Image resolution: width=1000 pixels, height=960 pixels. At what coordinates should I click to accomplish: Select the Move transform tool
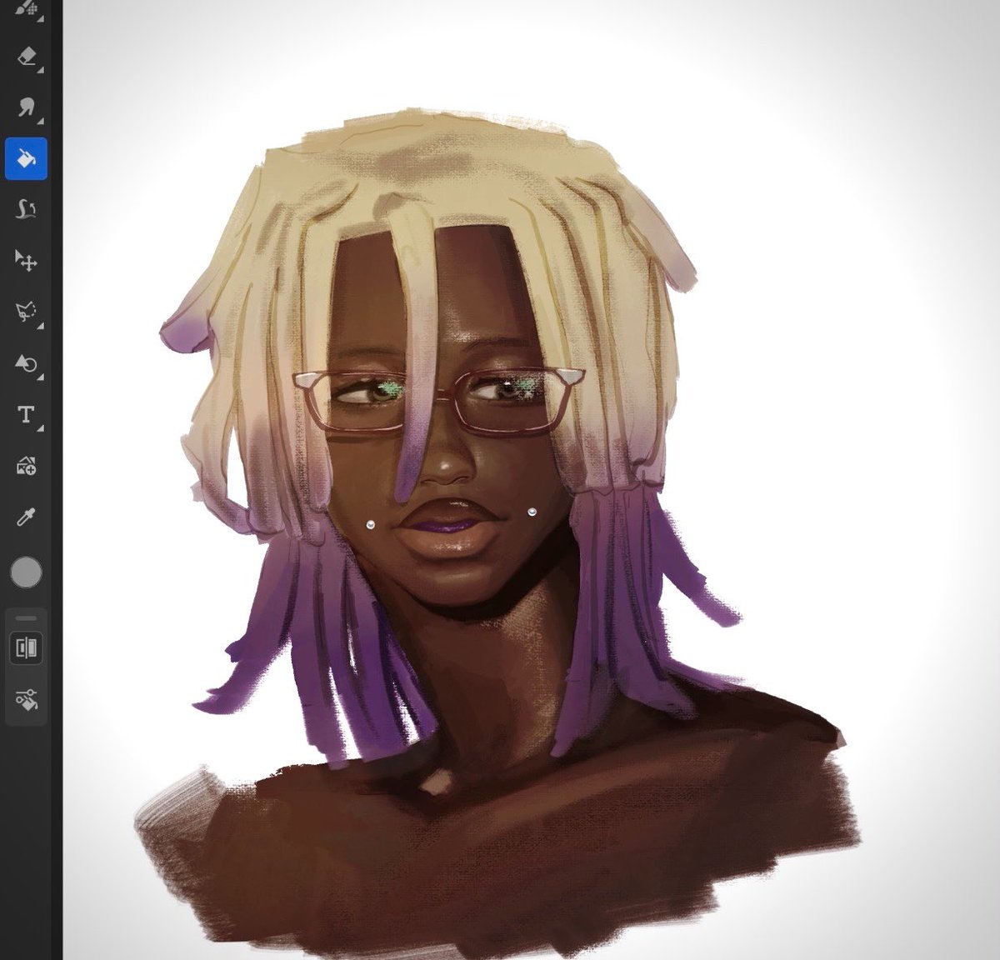tap(26, 261)
